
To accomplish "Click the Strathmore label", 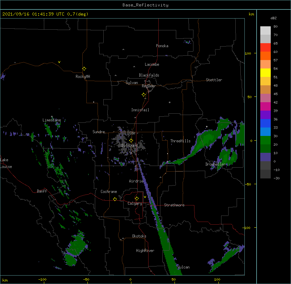I will [x=174, y=205].
